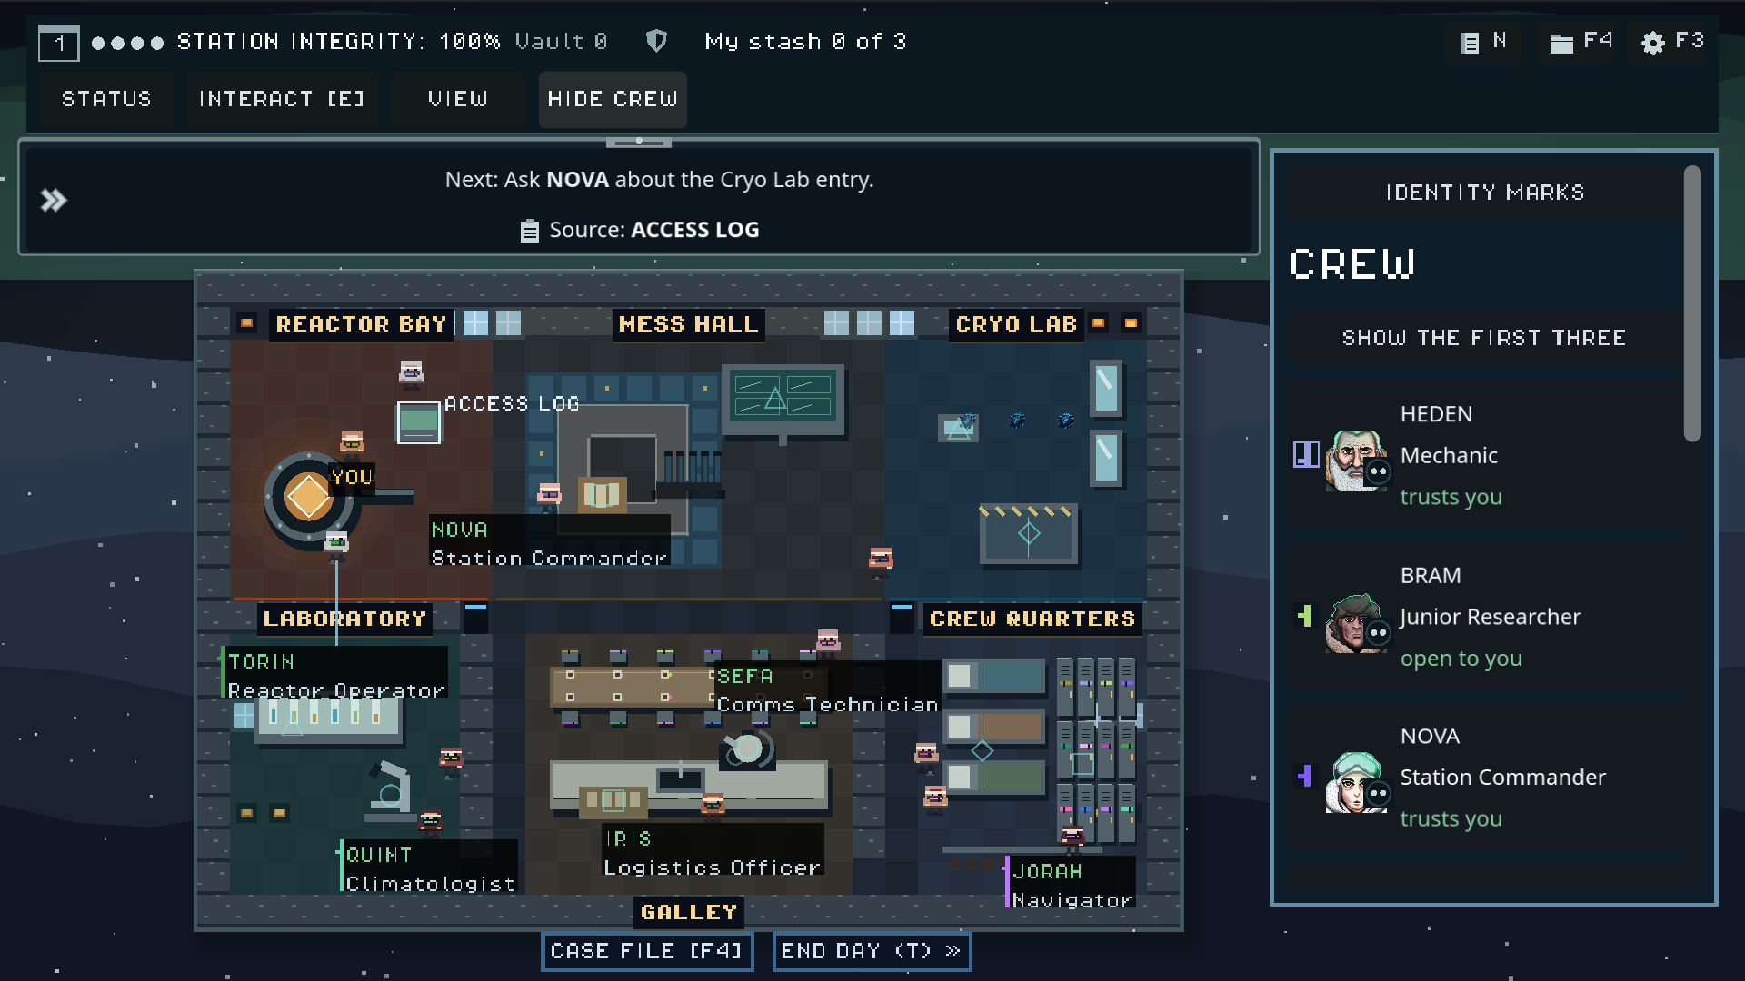
Task: Click IRIS Logistics Officer label
Action: click(713, 852)
